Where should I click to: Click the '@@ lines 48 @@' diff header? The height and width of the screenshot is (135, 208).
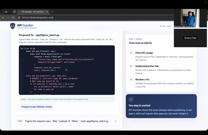pos(28,49)
